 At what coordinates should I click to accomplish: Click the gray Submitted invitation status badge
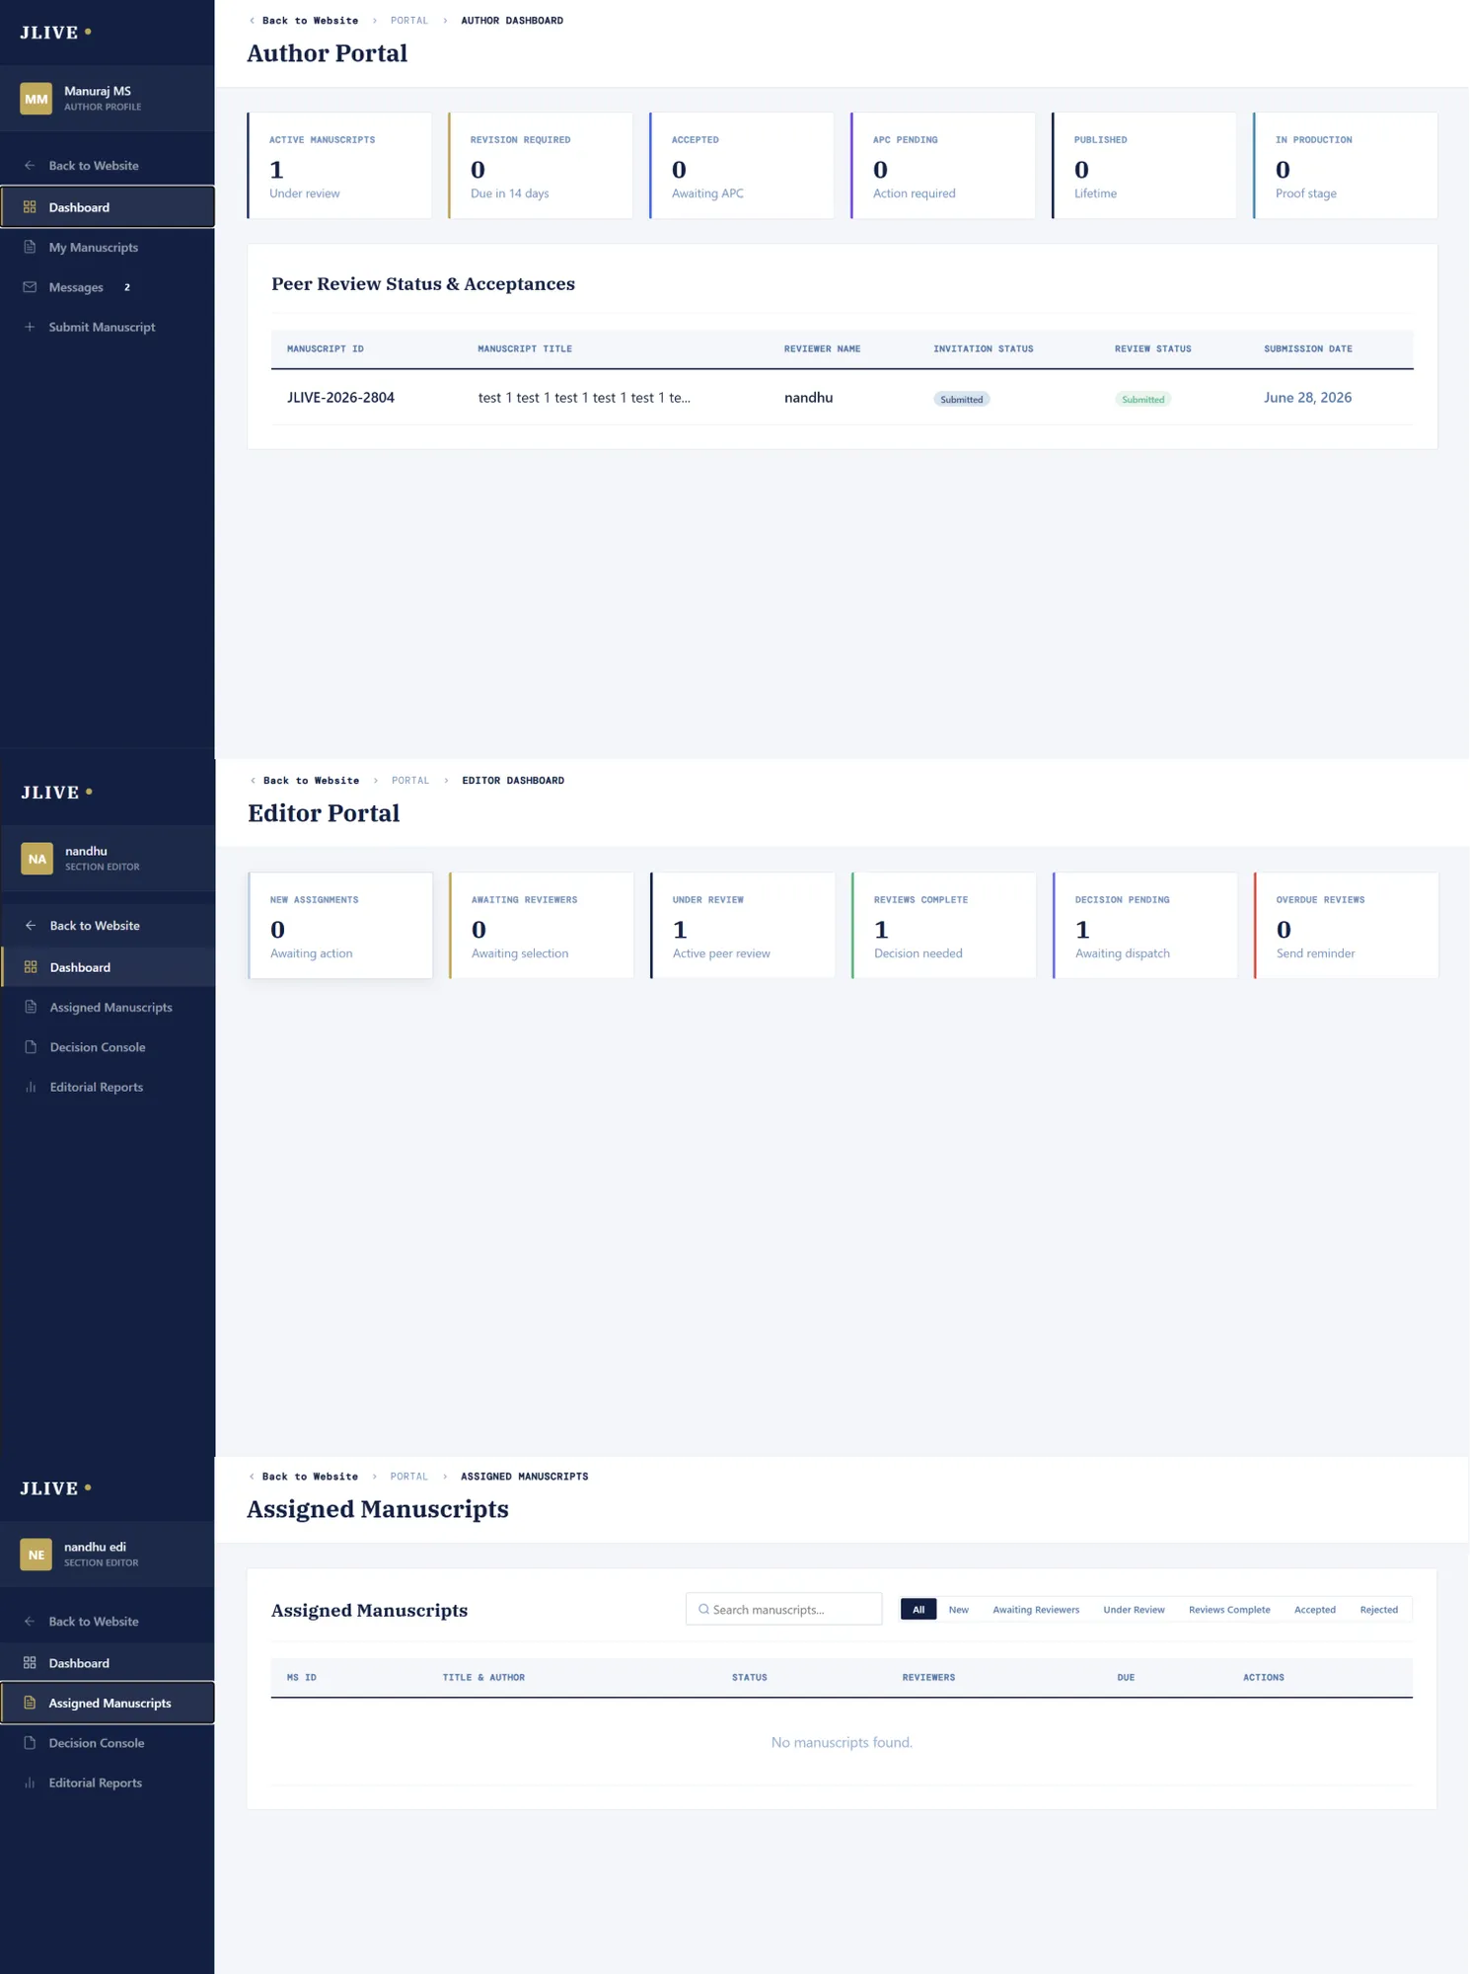tap(962, 400)
